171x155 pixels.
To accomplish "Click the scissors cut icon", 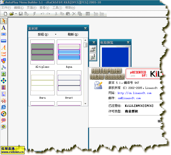I will tap(56, 14).
